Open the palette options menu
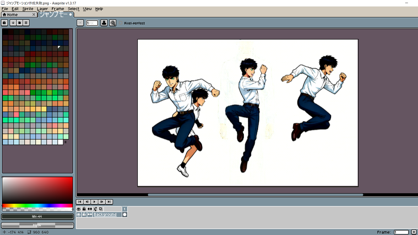418x235 pixels. (x=26, y=23)
